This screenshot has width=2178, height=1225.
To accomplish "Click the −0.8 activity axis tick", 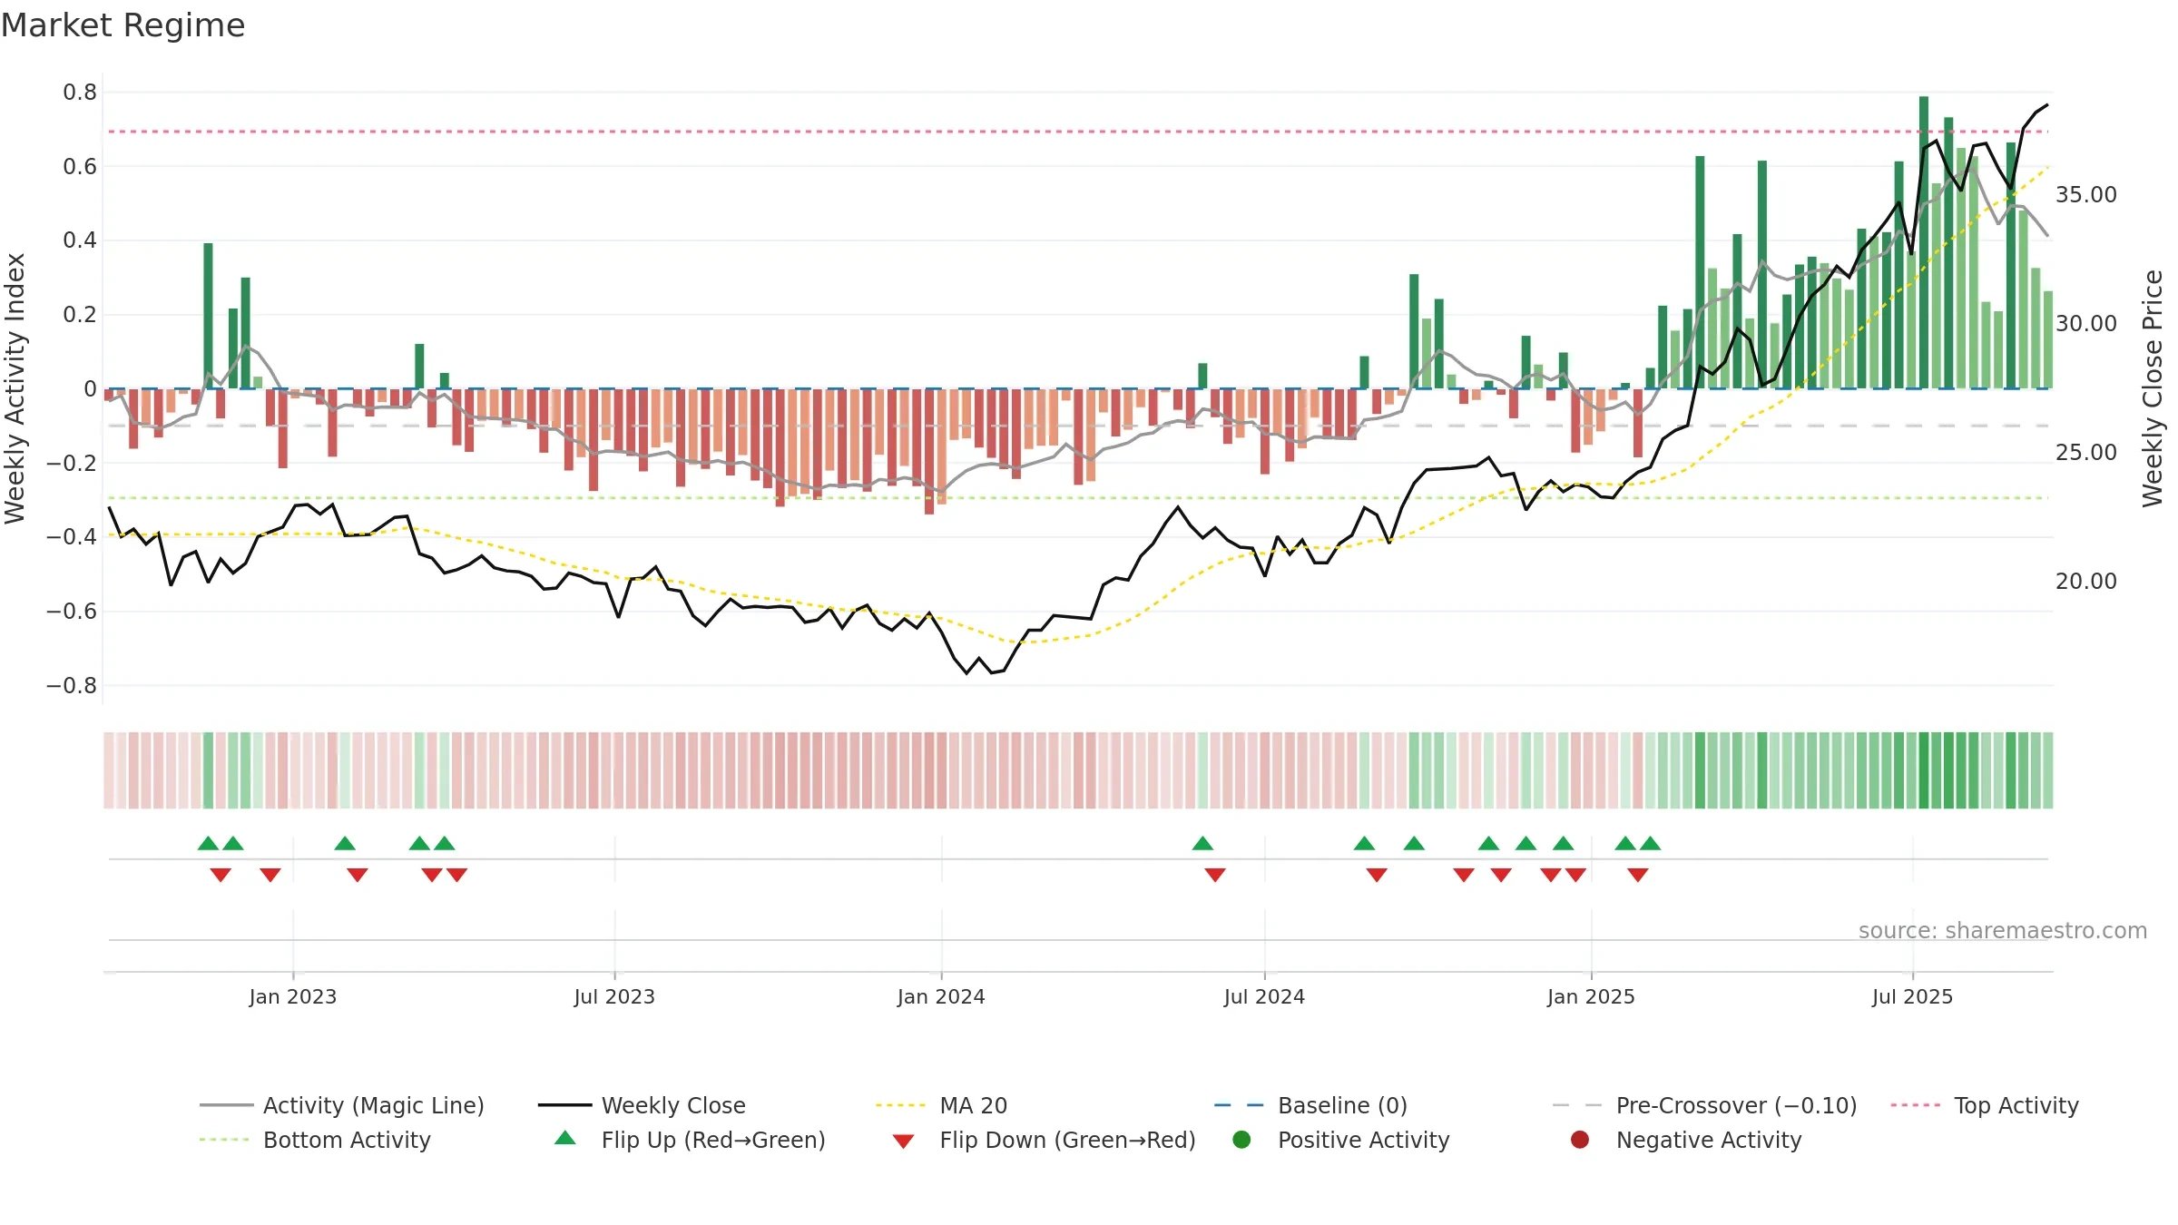I will (72, 685).
